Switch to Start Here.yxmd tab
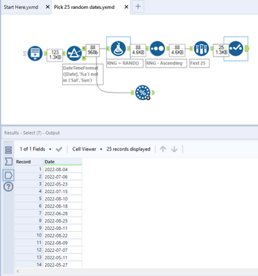 coord(21,7)
